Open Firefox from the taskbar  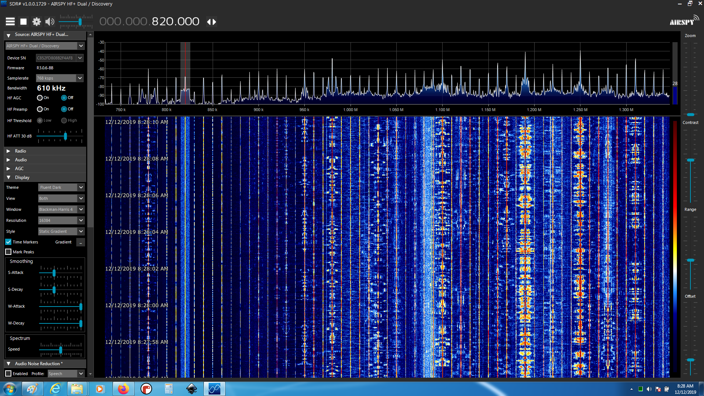click(123, 389)
